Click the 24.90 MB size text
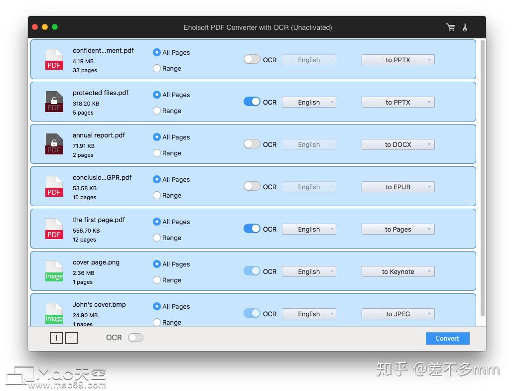Image resolution: width=514 pixels, height=391 pixels. pyautogui.click(x=85, y=315)
